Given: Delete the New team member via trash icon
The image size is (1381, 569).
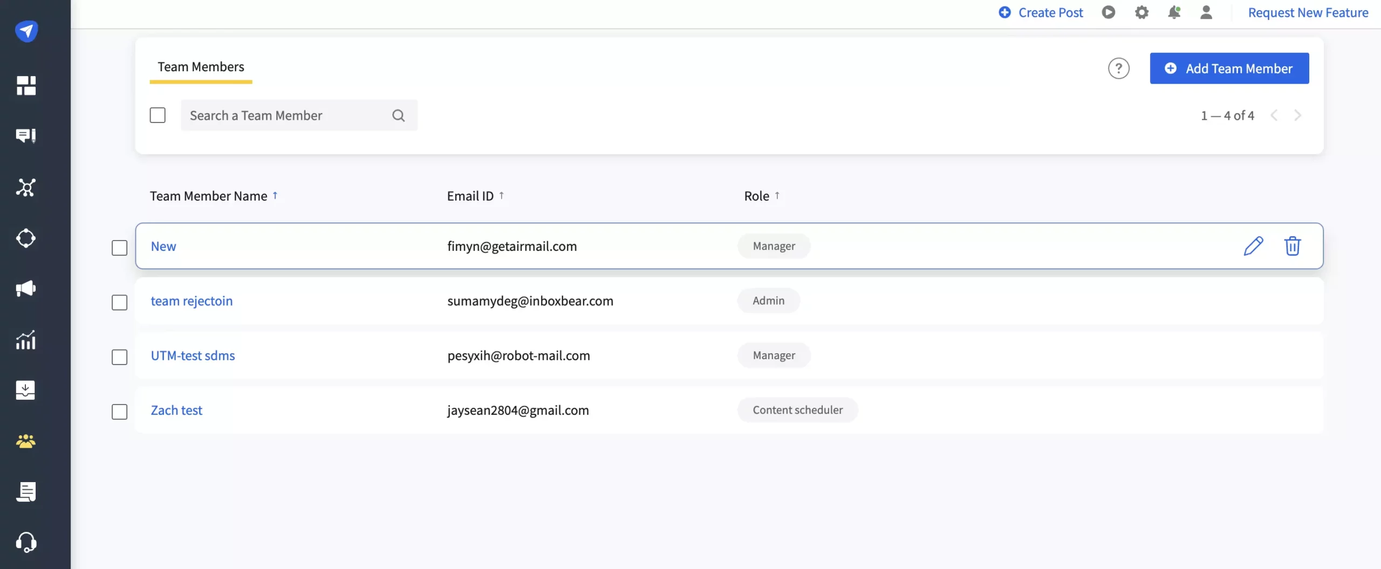Looking at the screenshot, I should 1292,246.
